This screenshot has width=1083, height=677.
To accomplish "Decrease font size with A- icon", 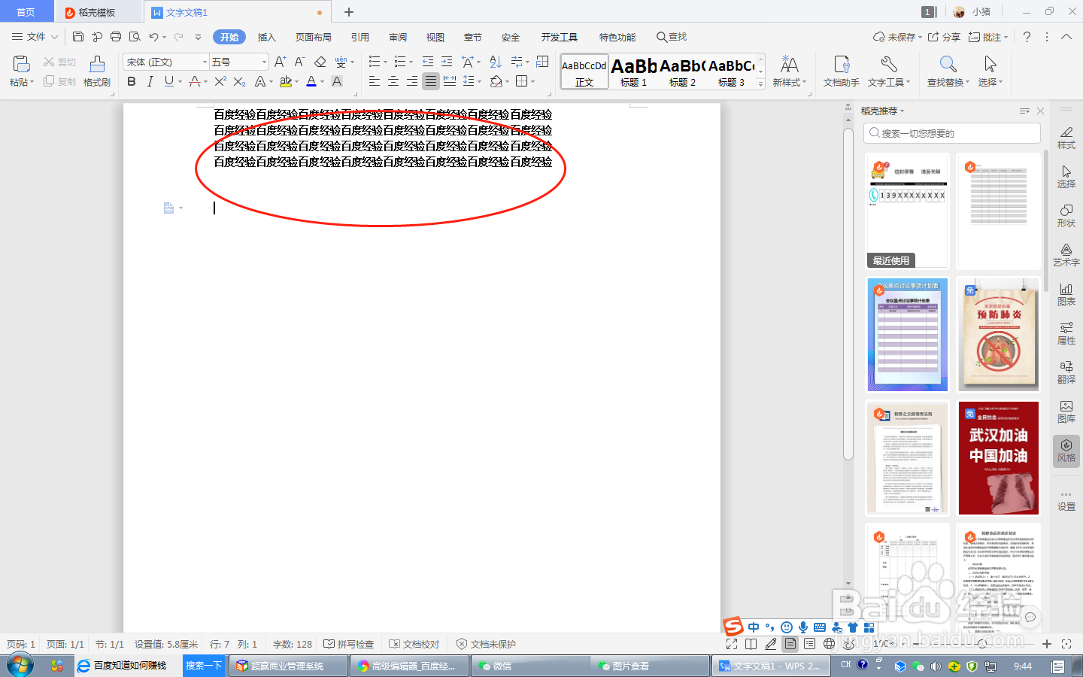I will 299,62.
